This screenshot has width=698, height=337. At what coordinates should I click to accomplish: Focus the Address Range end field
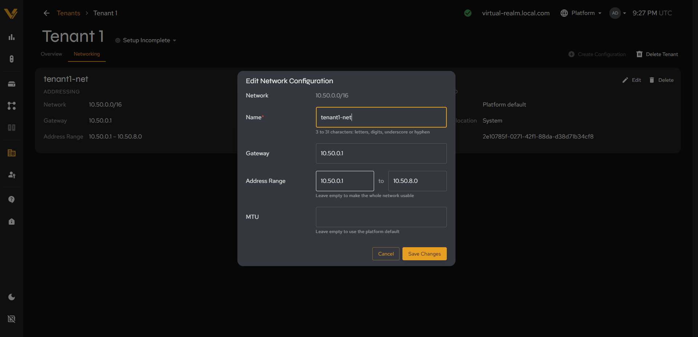point(417,181)
